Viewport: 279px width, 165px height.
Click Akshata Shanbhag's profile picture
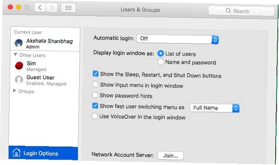pos(19,43)
